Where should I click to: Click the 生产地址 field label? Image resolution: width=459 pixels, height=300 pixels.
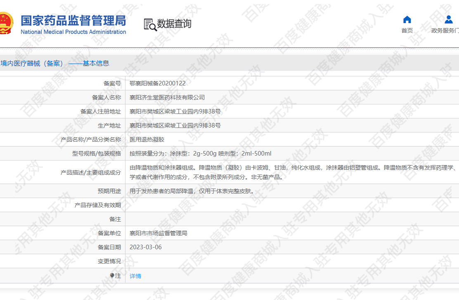pyautogui.click(x=109, y=125)
